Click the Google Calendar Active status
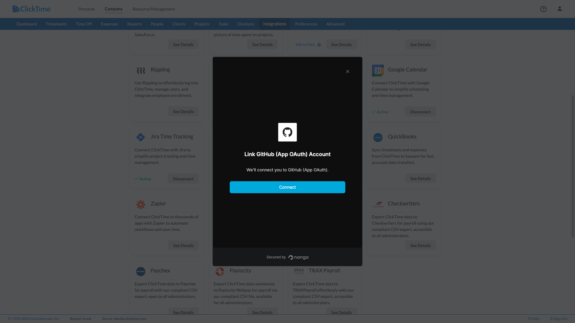 point(380,112)
